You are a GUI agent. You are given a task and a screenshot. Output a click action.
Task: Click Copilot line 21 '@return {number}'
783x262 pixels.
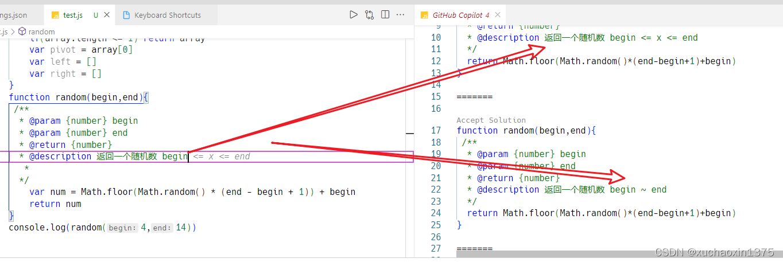click(x=518, y=178)
